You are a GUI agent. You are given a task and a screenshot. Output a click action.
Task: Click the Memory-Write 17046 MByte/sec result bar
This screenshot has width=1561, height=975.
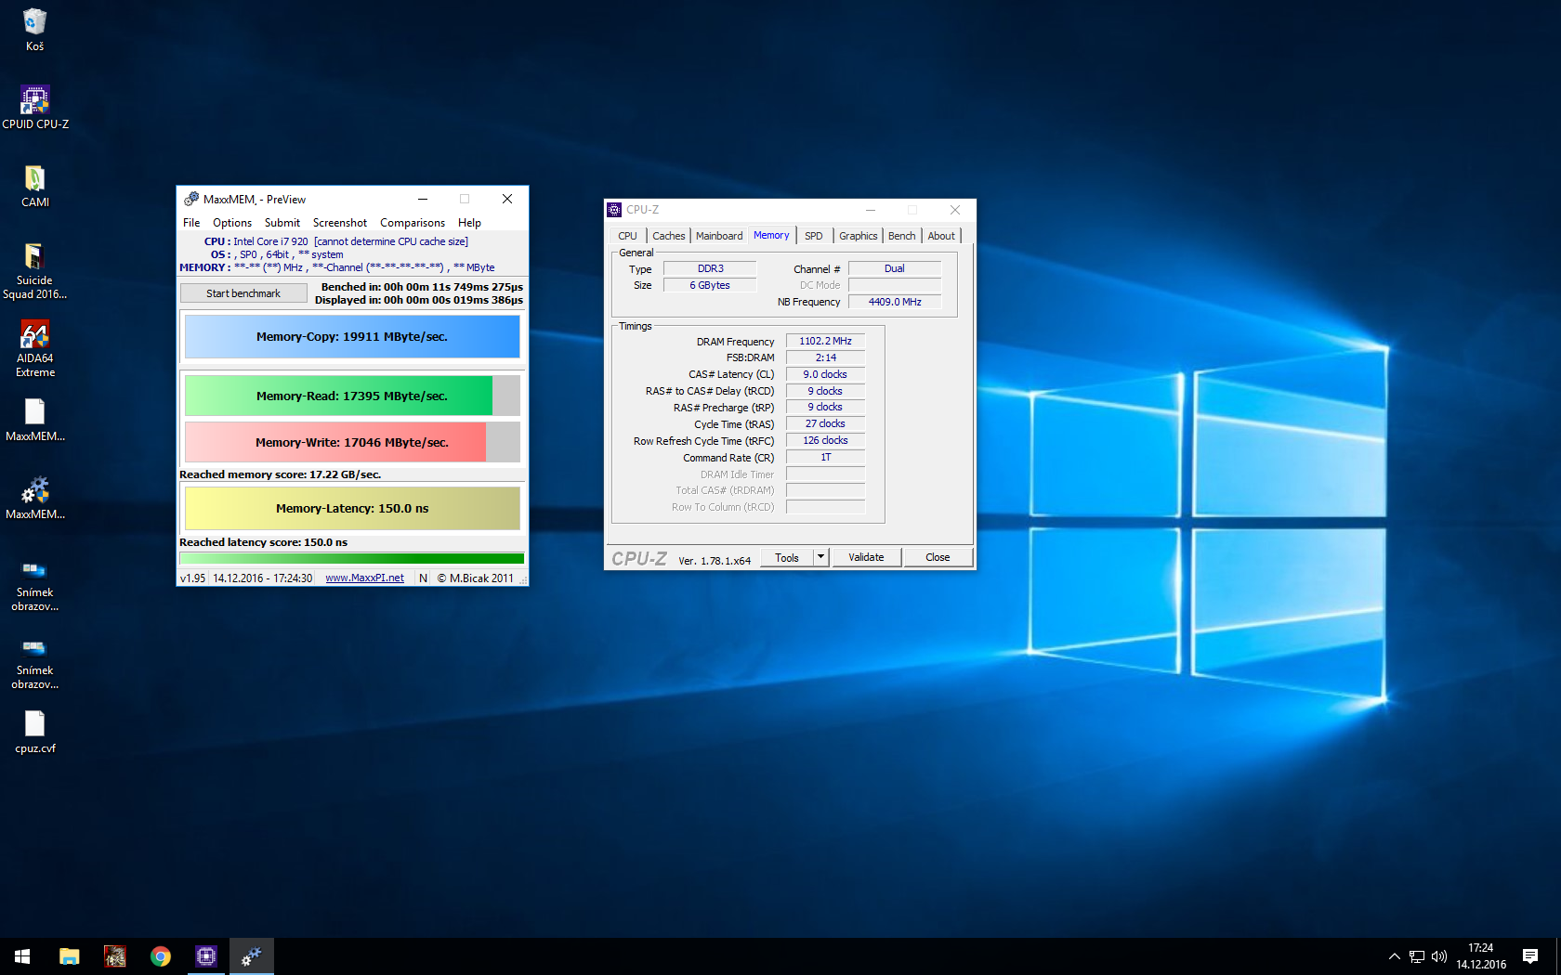pyautogui.click(x=352, y=442)
